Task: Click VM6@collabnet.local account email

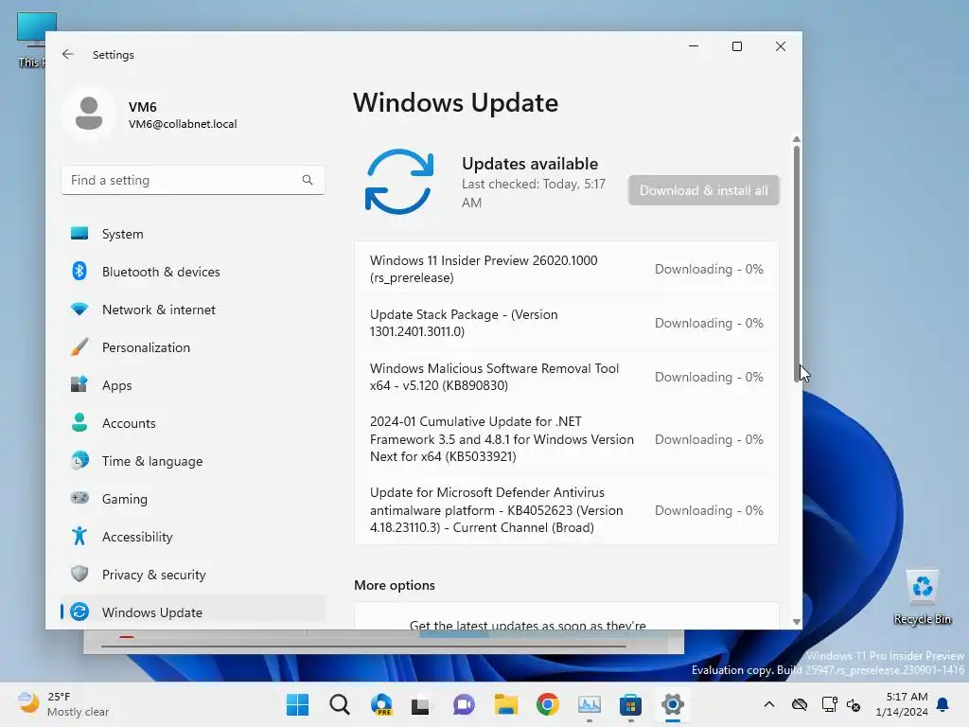Action: click(x=183, y=124)
